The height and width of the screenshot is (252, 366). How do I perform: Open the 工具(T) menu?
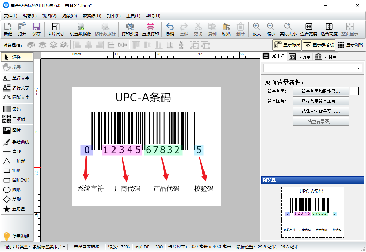pos(133,16)
